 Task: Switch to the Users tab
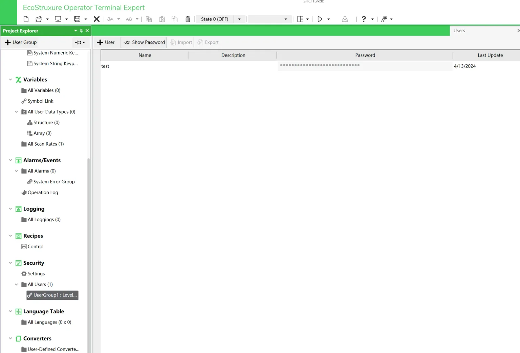459,30
